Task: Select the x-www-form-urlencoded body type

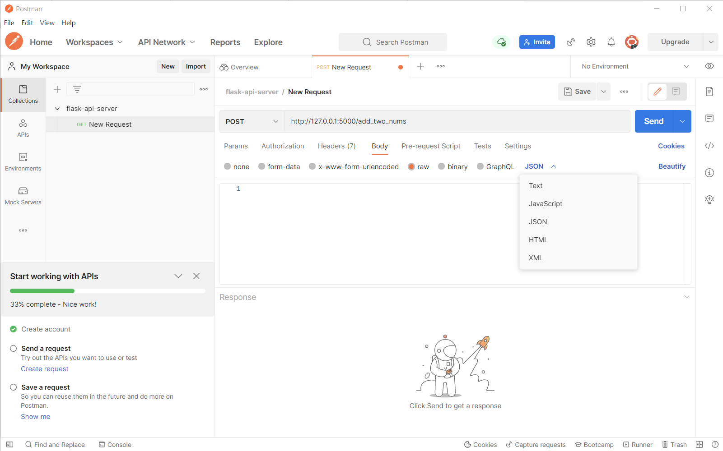Action: point(313,166)
